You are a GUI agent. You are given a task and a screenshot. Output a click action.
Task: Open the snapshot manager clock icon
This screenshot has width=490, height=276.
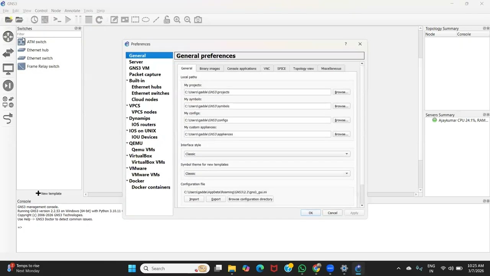[x=34, y=20]
